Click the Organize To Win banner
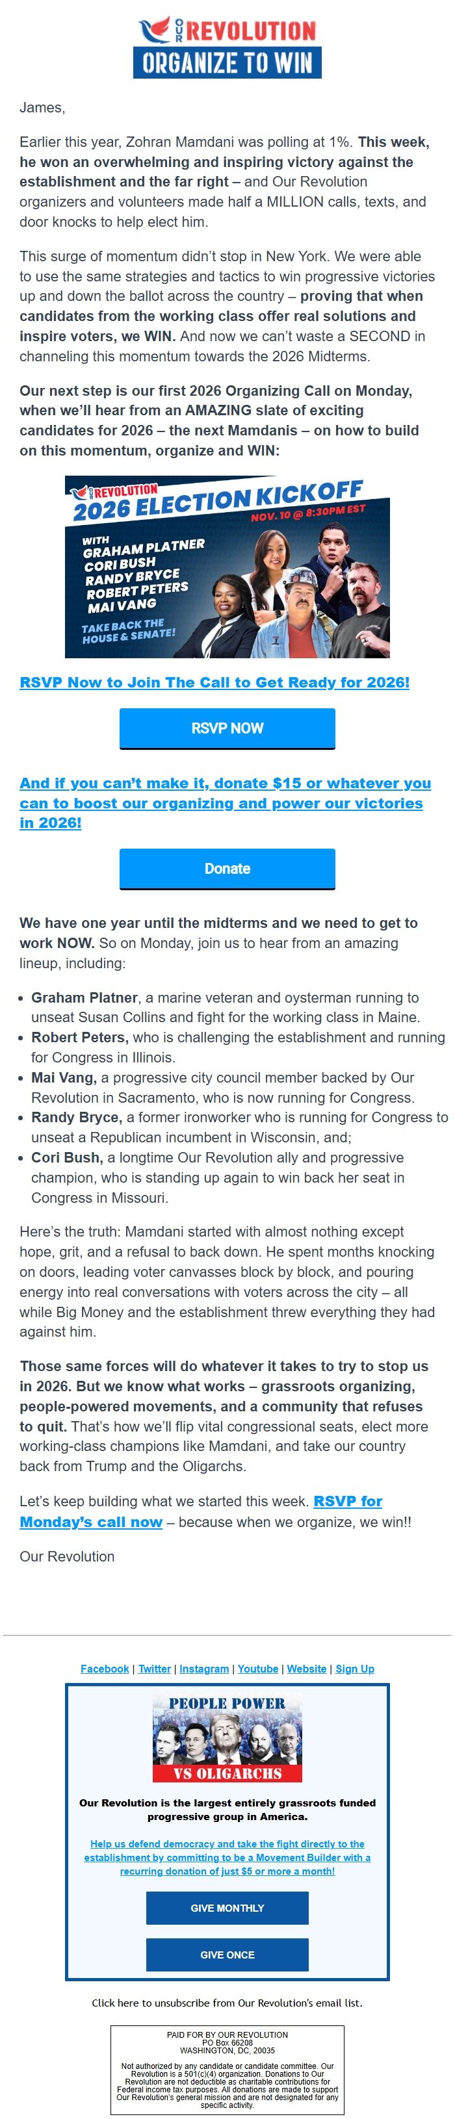This screenshot has height=2119, width=455. coord(227,62)
